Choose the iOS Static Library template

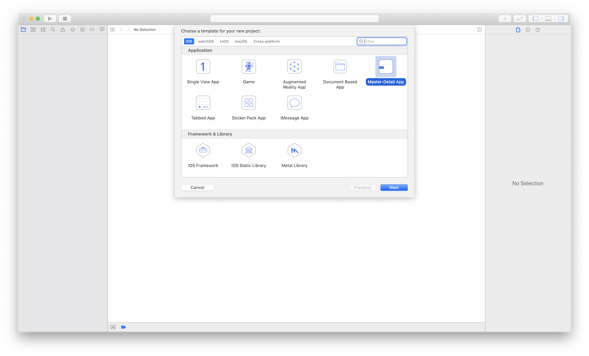click(x=249, y=156)
